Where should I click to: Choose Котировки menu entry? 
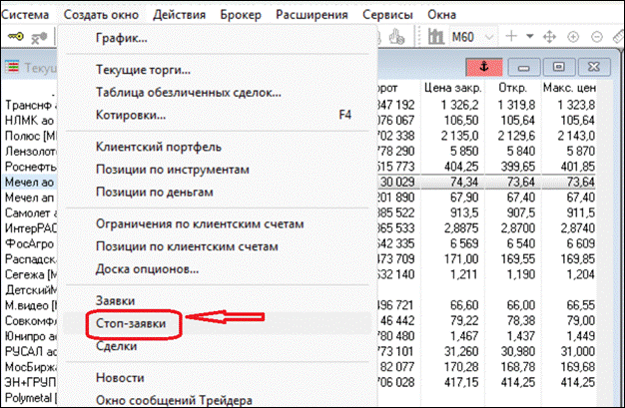(x=131, y=115)
